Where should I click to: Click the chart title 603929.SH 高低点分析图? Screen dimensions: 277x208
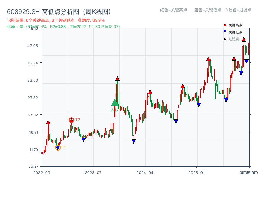59,12
